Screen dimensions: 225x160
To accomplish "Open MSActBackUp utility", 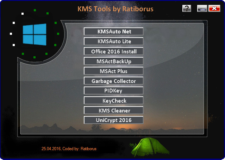I will (113, 61).
